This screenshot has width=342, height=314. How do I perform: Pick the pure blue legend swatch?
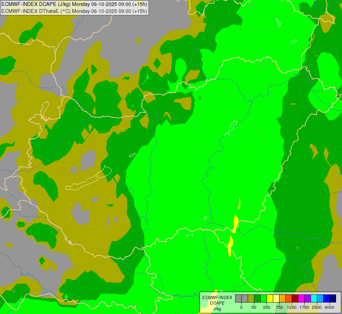(x=327, y=299)
